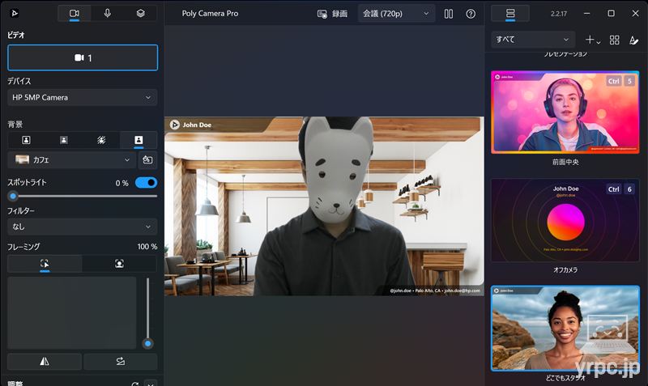Select the second background blur mode icon
Viewport: 648px width, 386px height.
(x=64, y=140)
